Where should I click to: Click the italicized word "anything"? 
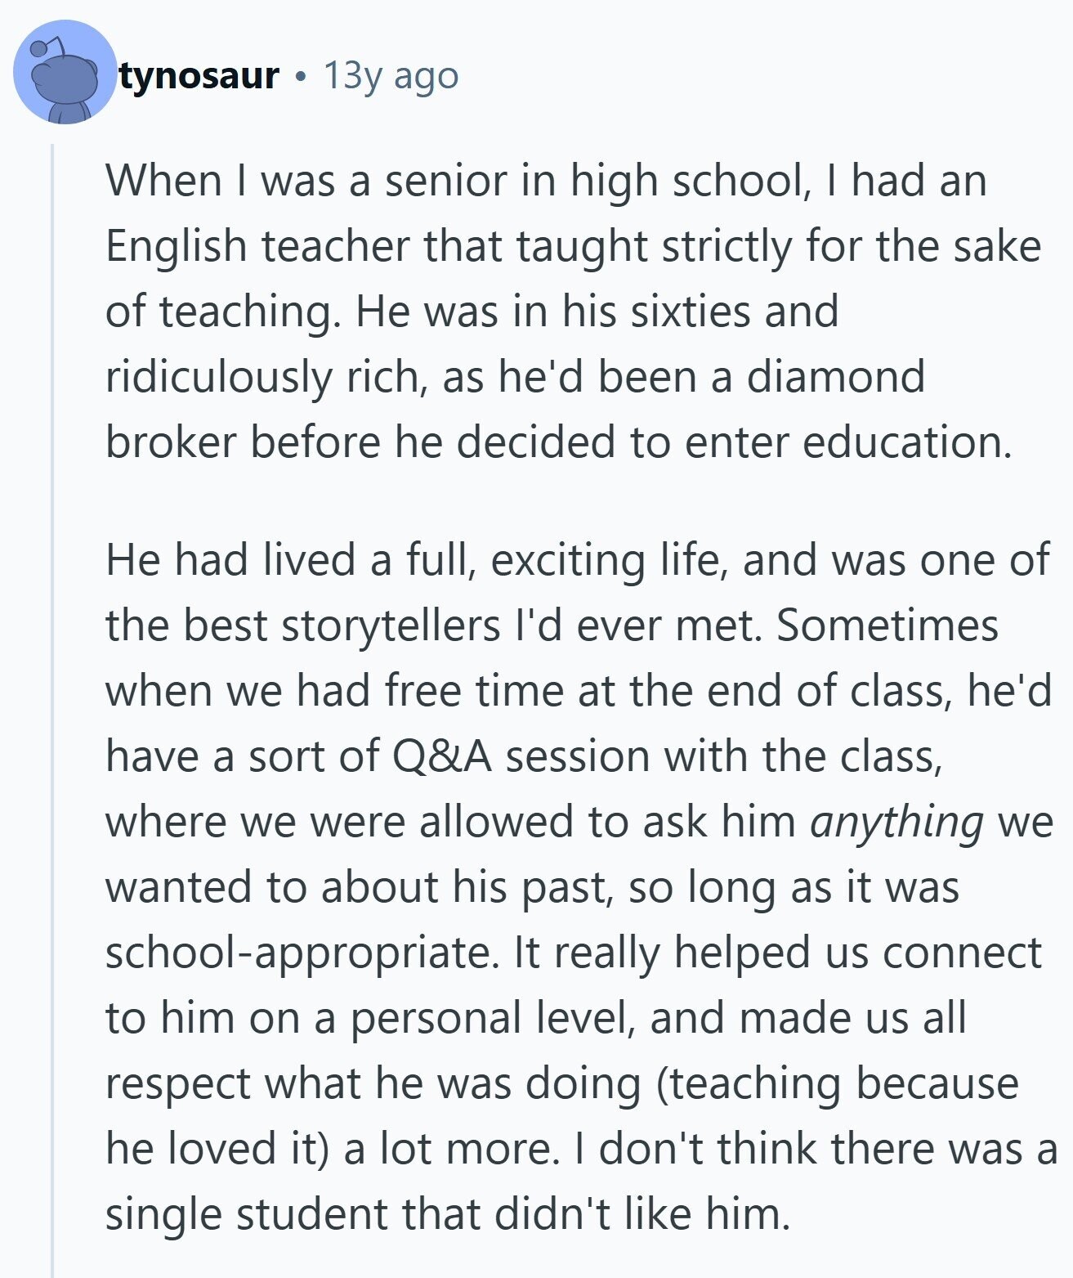coord(896,822)
